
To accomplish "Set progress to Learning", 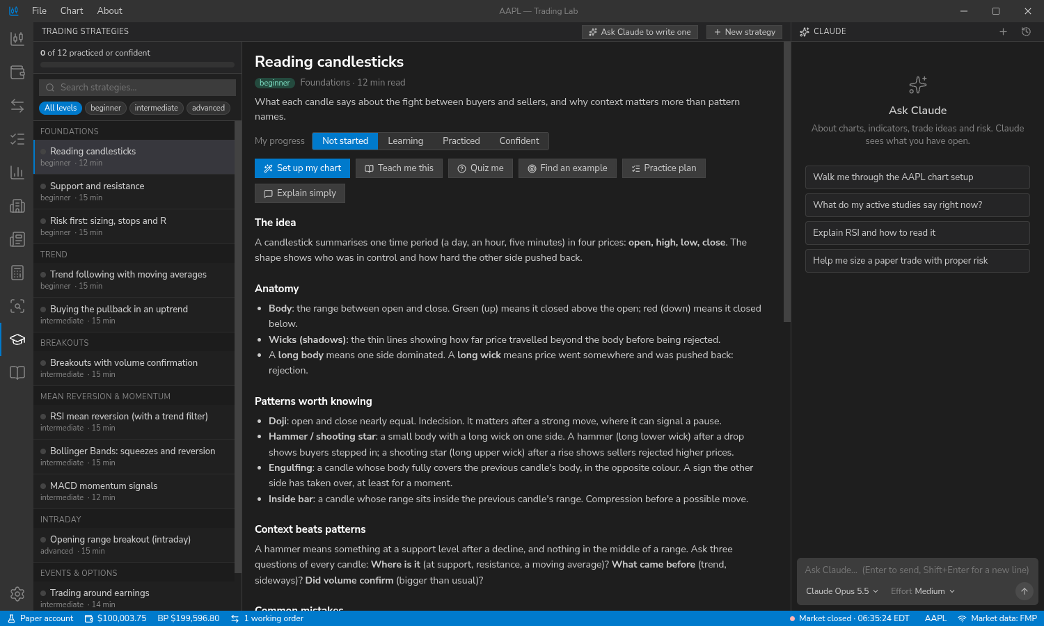I will [x=405, y=141].
